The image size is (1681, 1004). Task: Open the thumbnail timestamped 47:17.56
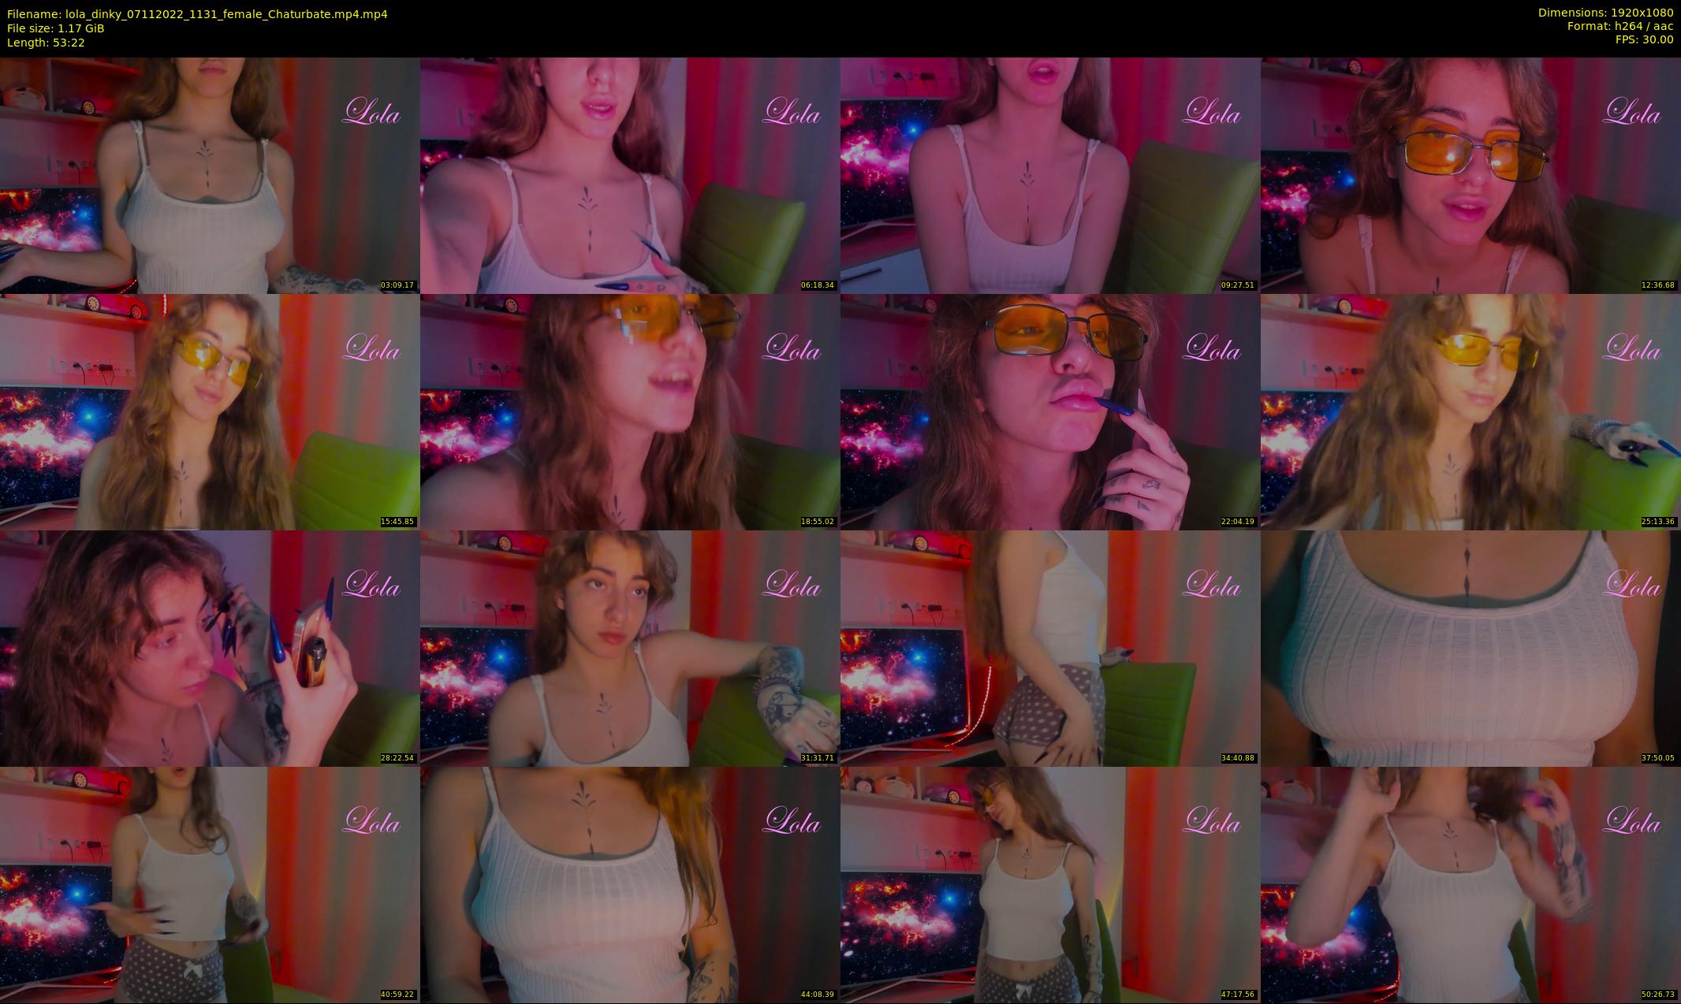tap(1050, 884)
